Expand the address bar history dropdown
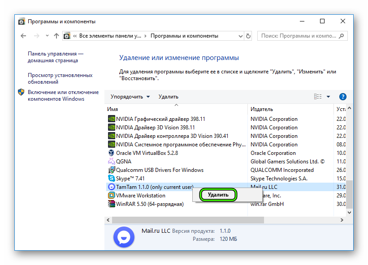 coord(240,36)
